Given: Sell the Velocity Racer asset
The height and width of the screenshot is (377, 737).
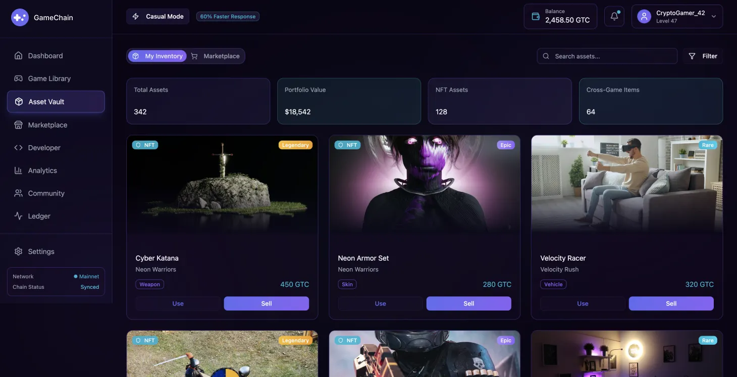Looking at the screenshot, I should [671, 303].
